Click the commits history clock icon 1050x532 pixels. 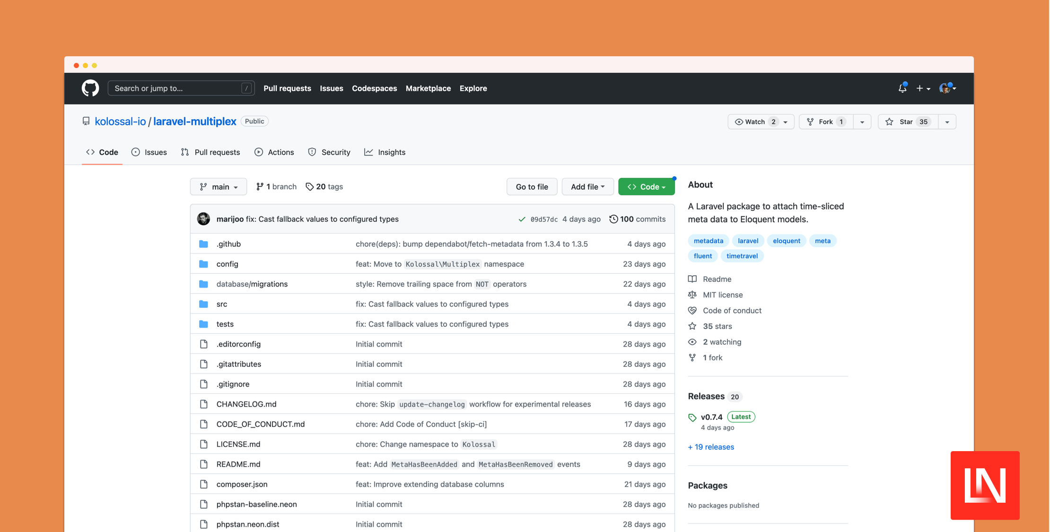click(613, 219)
